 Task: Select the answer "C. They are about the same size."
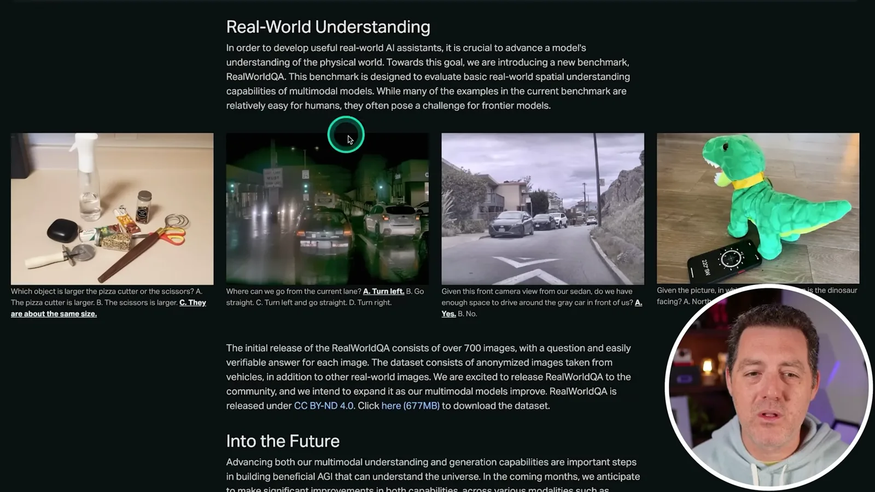pos(108,308)
